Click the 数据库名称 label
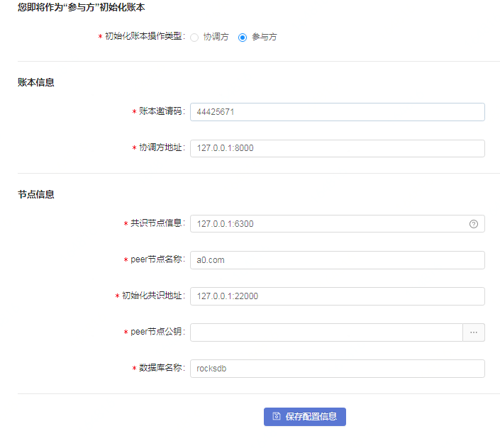Image resolution: width=500 pixels, height=448 pixels. tap(162, 368)
